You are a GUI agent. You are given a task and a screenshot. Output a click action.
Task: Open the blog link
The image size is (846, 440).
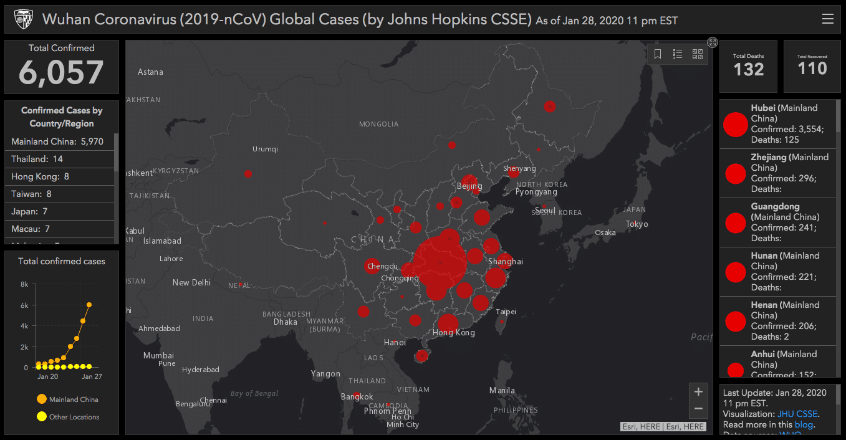(x=804, y=424)
